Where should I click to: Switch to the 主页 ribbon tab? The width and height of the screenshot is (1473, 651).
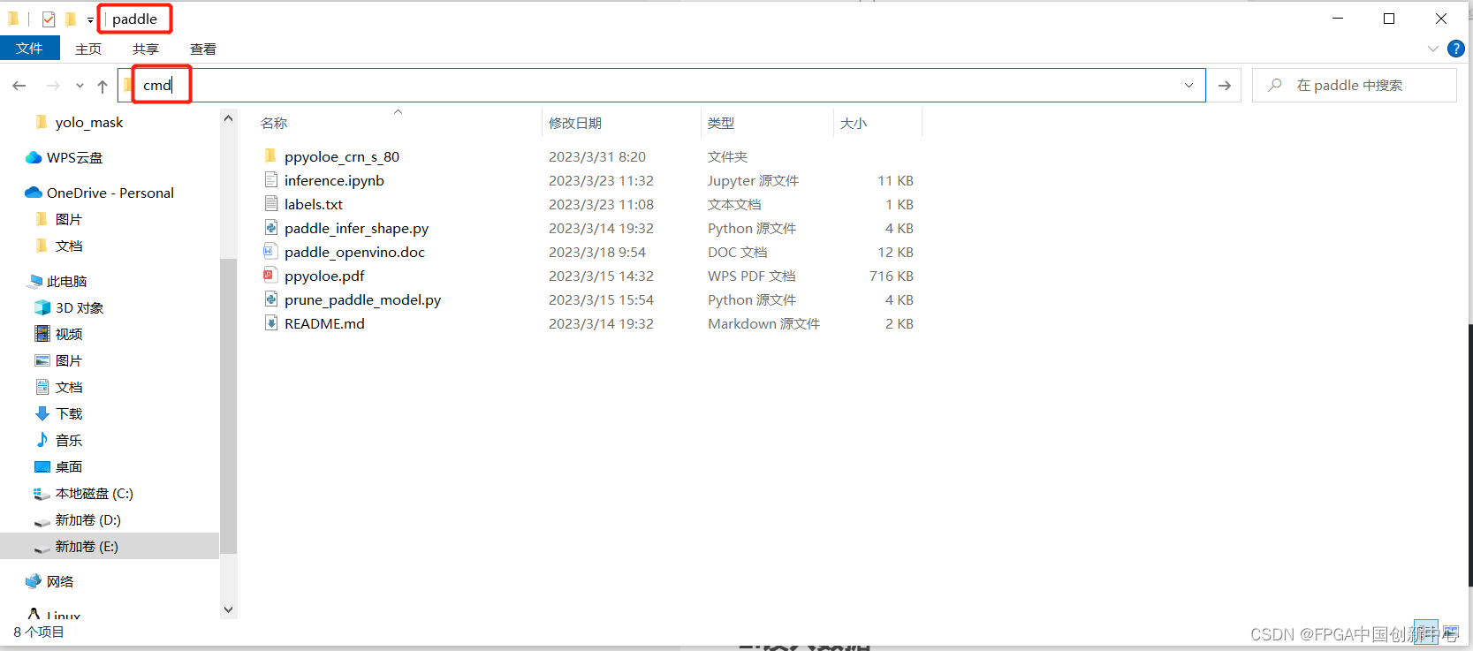(x=88, y=49)
